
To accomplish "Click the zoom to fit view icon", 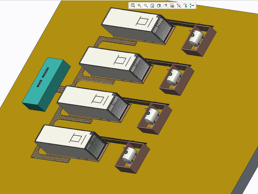I will click(x=152, y=5).
